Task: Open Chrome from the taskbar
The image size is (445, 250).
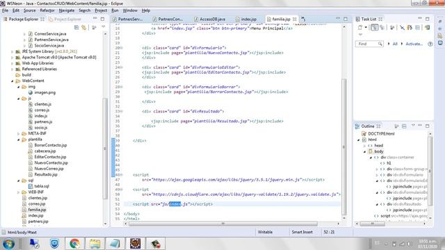Action: [x=74, y=244]
